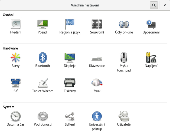Open Tablet Wacom settings

pos(43,86)
